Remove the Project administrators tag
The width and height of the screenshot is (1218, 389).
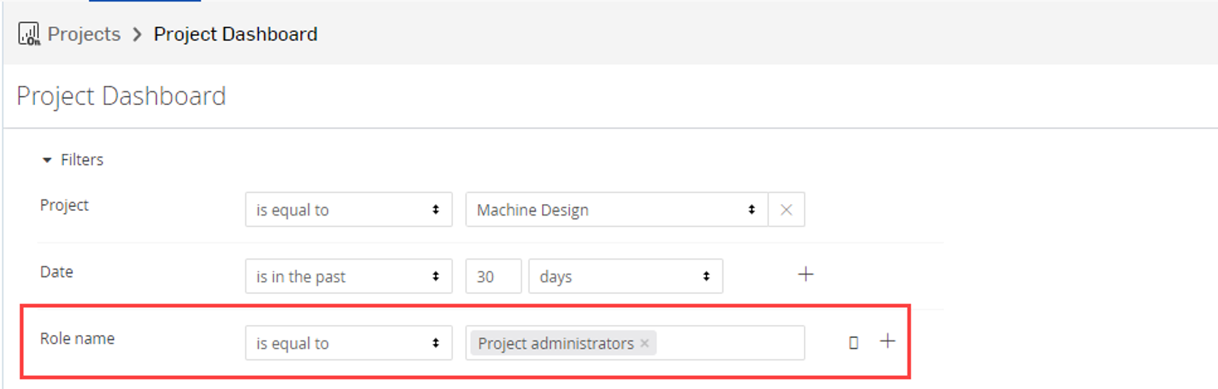tap(645, 343)
